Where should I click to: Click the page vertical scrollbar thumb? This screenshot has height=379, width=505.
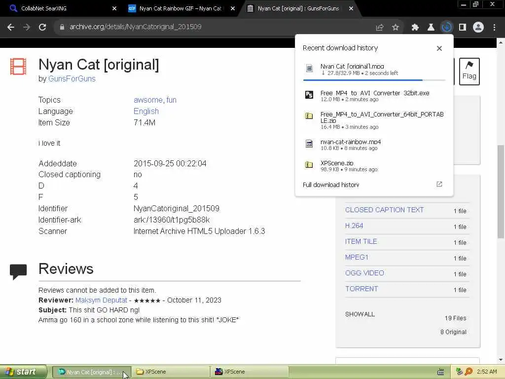501,192
